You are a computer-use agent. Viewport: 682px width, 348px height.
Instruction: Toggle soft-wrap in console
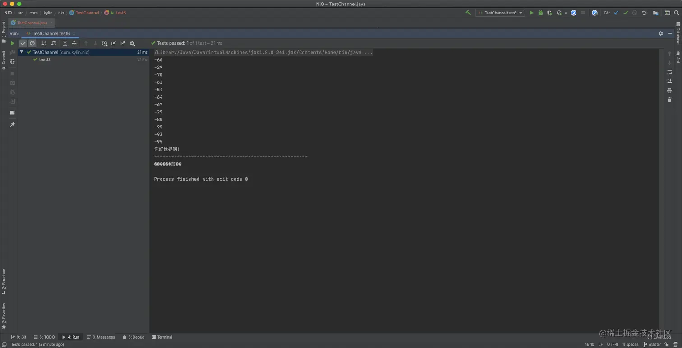pos(669,72)
